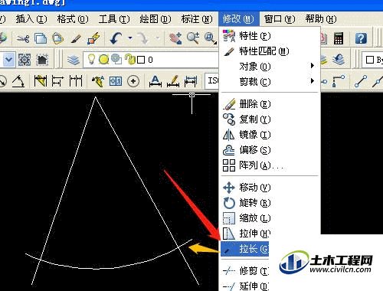Click the Redo arrow icon
383x291 pixels.
click(142, 38)
